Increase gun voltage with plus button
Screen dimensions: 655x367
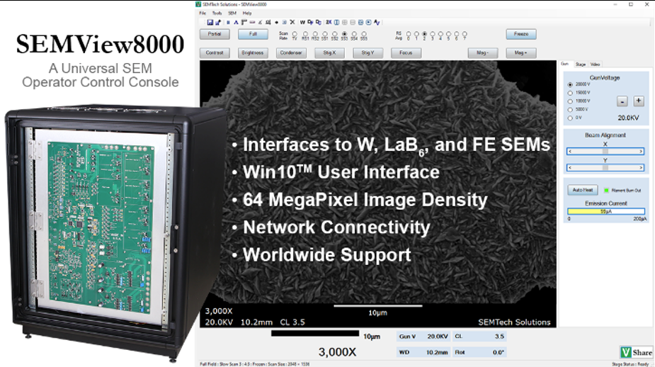pos(638,101)
